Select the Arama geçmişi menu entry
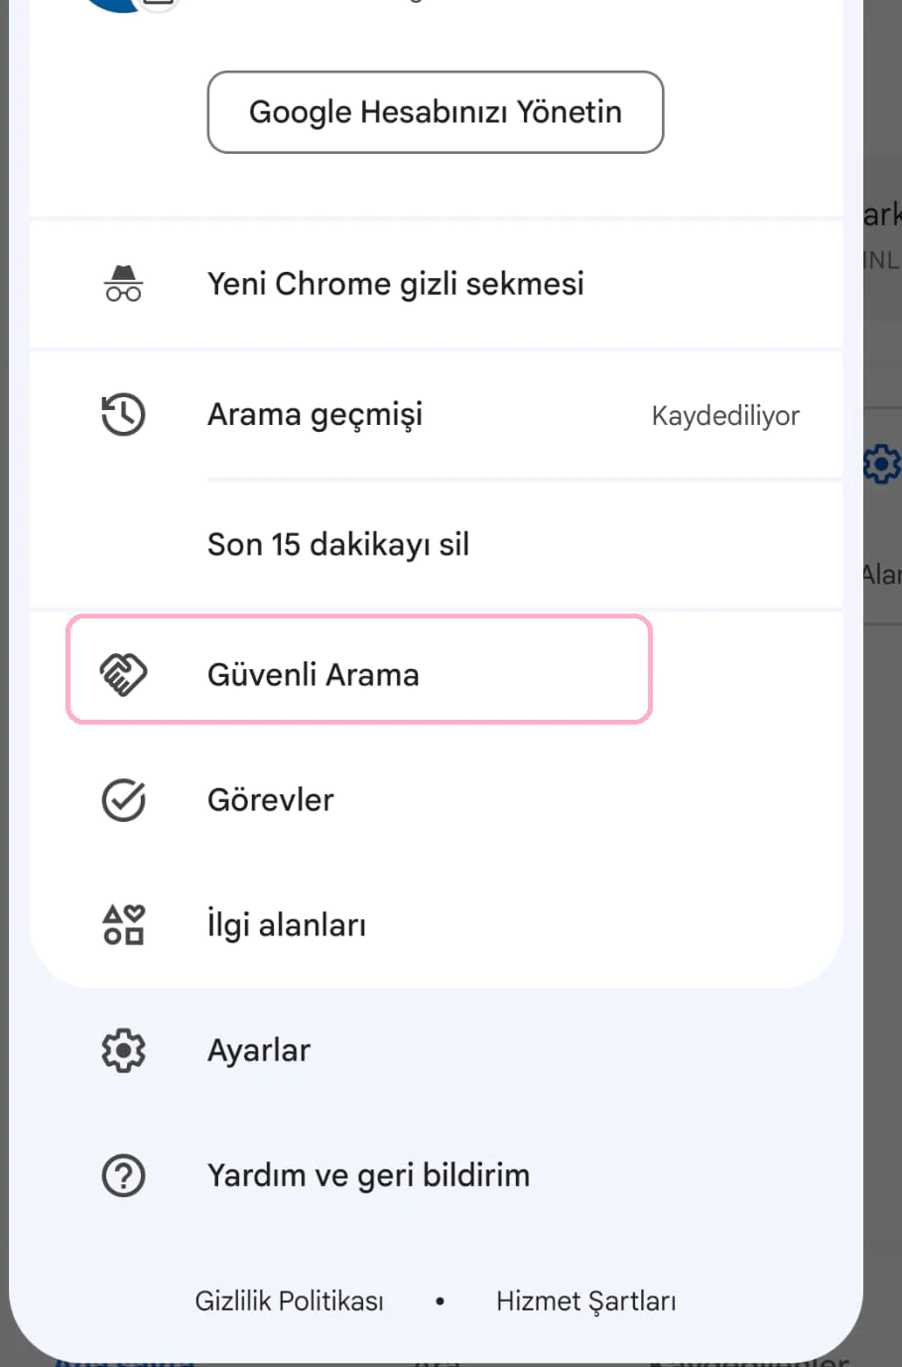The height and width of the screenshot is (1367, 902). [314, 414]
